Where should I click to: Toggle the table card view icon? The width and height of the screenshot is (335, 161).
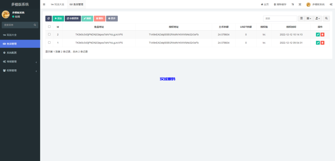302,19
